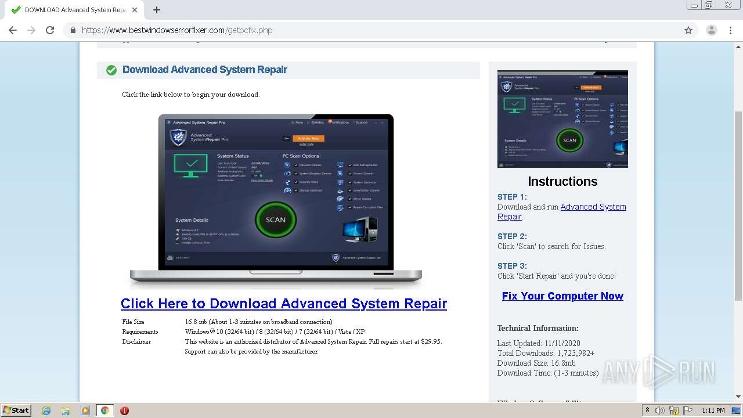Click the 'Download Size: 16.8mb' text
This screenshot has height=418, width=743.
point(536,363)
